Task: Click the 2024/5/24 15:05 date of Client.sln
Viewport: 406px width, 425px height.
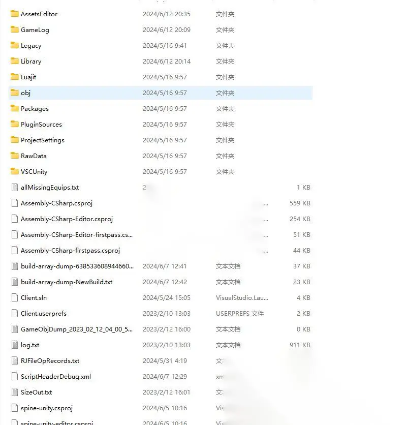Action: (x=167, y=297)
